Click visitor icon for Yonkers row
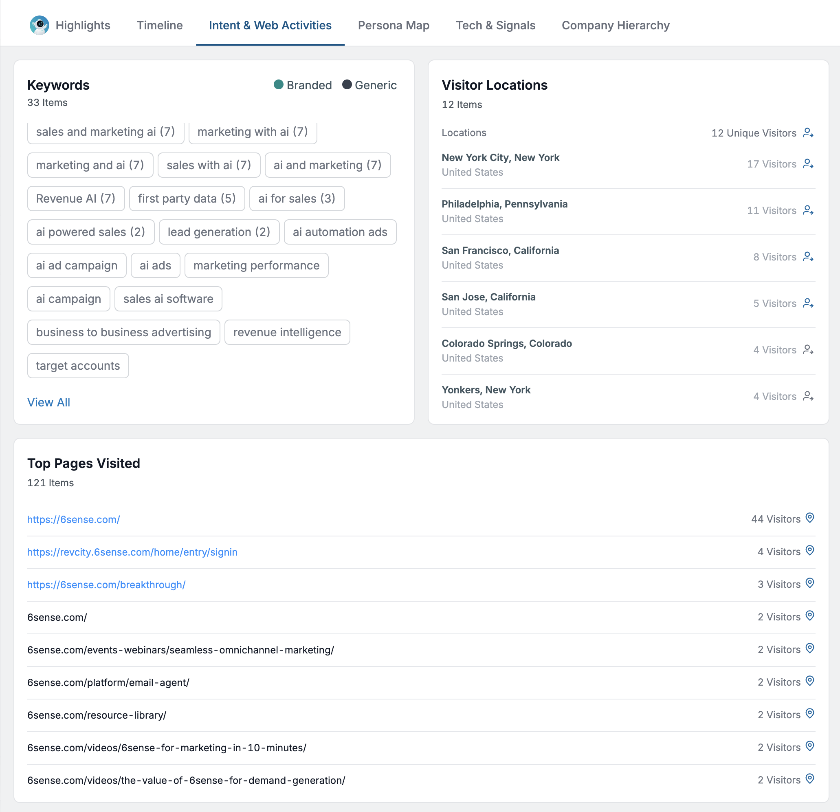 (x=808, y=396)
